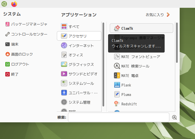Expand favorites with the orange chevron
Image resolution: width=195 pixels, height=139 pixels.
(168, 15)
